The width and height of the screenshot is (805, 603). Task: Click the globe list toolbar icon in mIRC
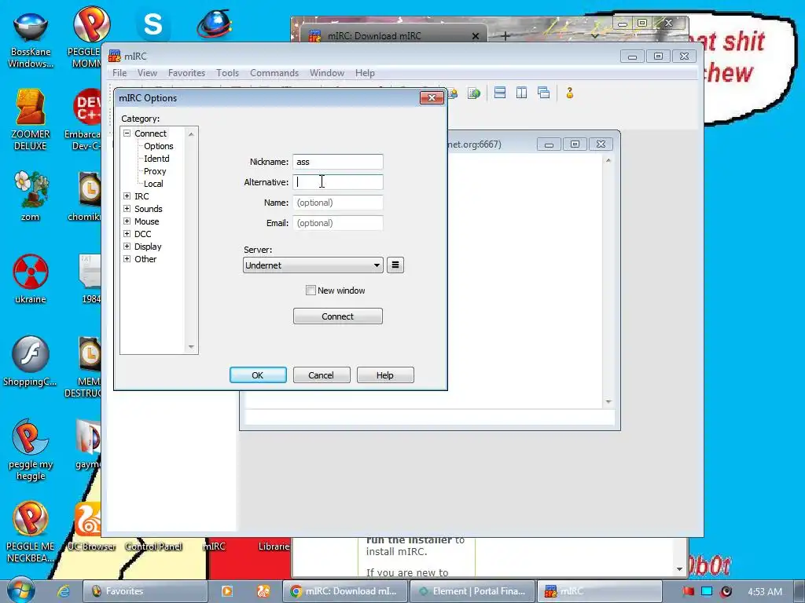[474, 93]
